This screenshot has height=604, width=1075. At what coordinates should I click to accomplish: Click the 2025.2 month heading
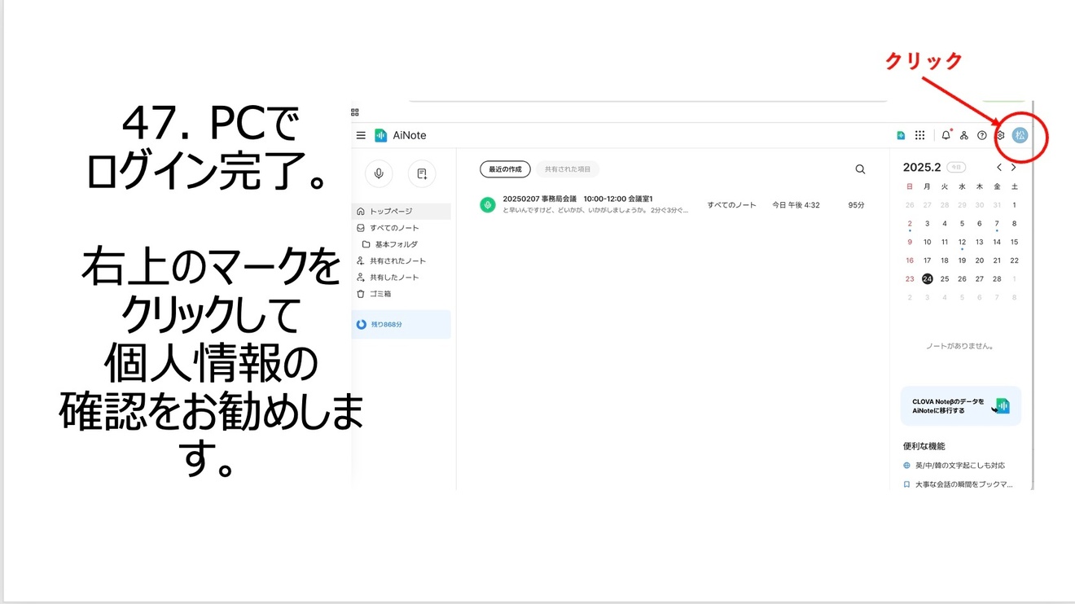pyautogui.click(x=922, y=168)
